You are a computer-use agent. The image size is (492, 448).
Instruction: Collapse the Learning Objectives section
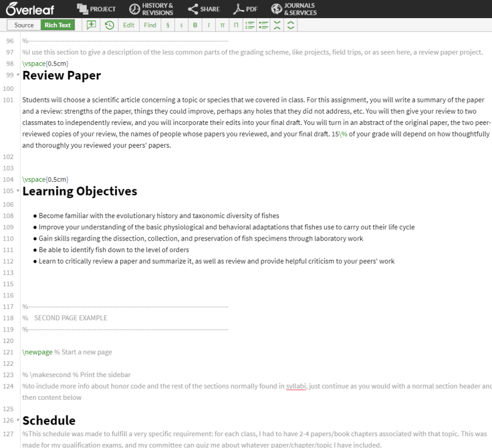point(18,192)
